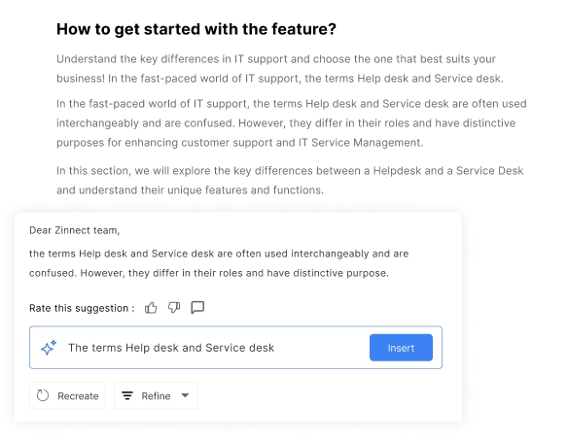Image resolution: width=569 pixels, height=442 pixels.
Task: Click the paragraph starting 'In the fast-paced world'
Action: click(x=292, y=123)
